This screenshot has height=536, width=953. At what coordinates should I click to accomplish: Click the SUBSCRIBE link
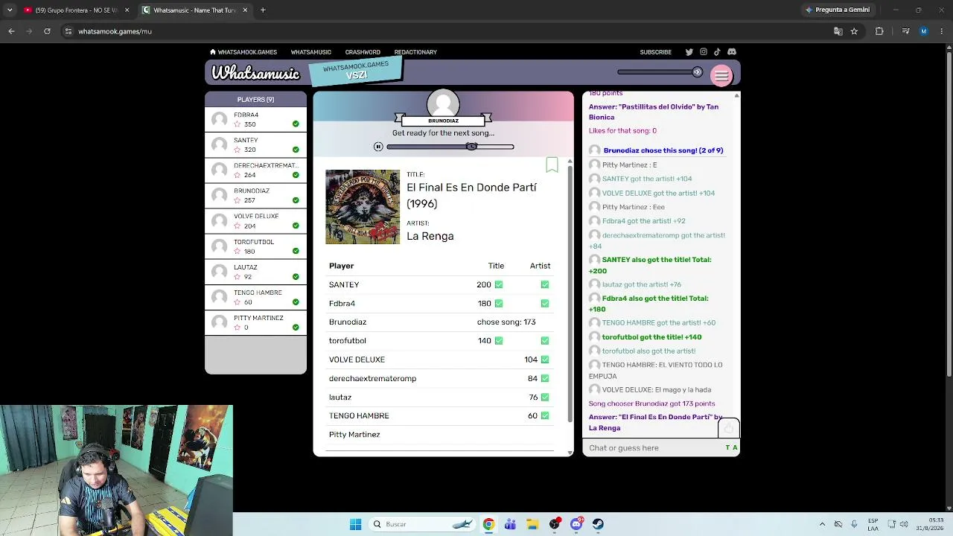click(x=656, y=52)
